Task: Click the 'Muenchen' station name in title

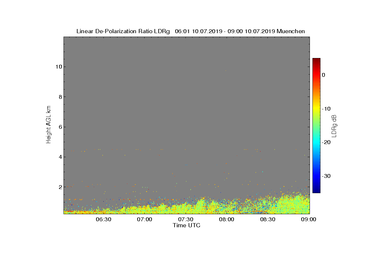Action: (291, 31)
